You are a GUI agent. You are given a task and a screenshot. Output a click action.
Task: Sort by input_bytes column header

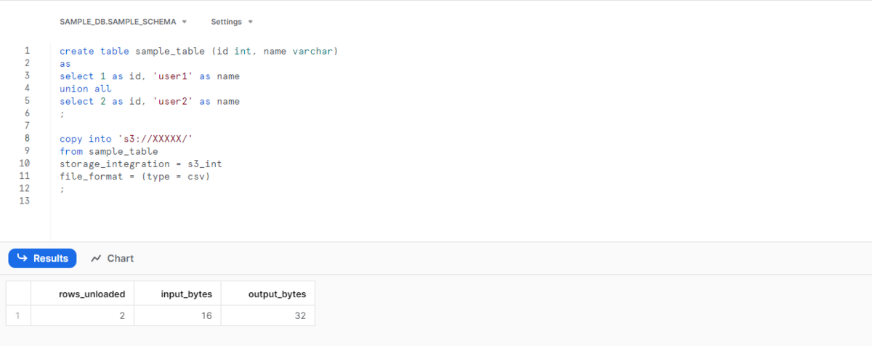pos(178,294)
